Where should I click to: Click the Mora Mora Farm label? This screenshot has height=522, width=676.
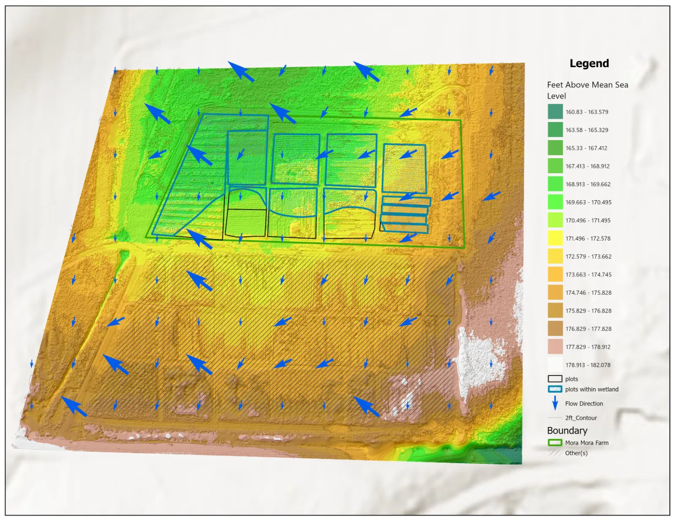point(587,443)
